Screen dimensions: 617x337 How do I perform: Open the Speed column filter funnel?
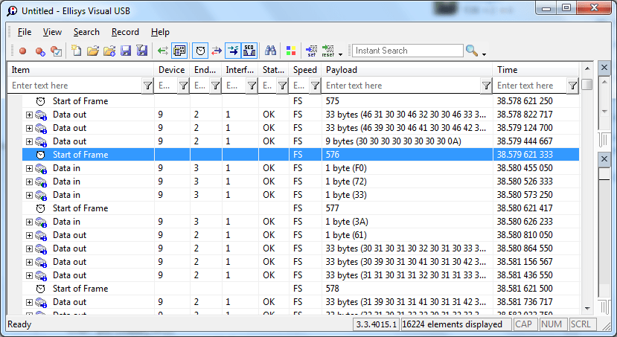coord(315,86)
